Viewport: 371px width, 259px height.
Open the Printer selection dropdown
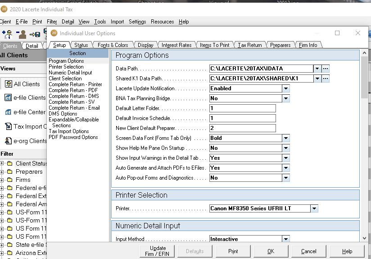[314, 208]
